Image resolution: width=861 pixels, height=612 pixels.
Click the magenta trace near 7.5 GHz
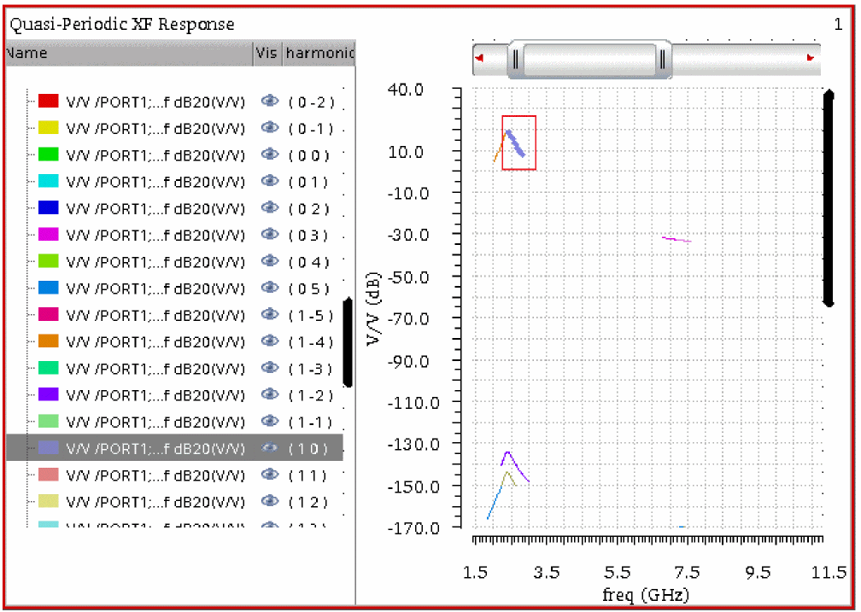click(676, 239)
